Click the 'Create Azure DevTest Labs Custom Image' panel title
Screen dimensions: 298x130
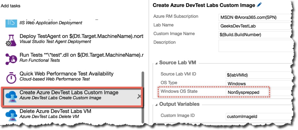coord(204,5)
